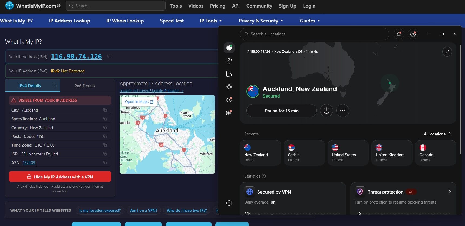Show Statistics info tooltip icon
The image size is (465, 226).
pyautogui.click(x=264, y=176)
